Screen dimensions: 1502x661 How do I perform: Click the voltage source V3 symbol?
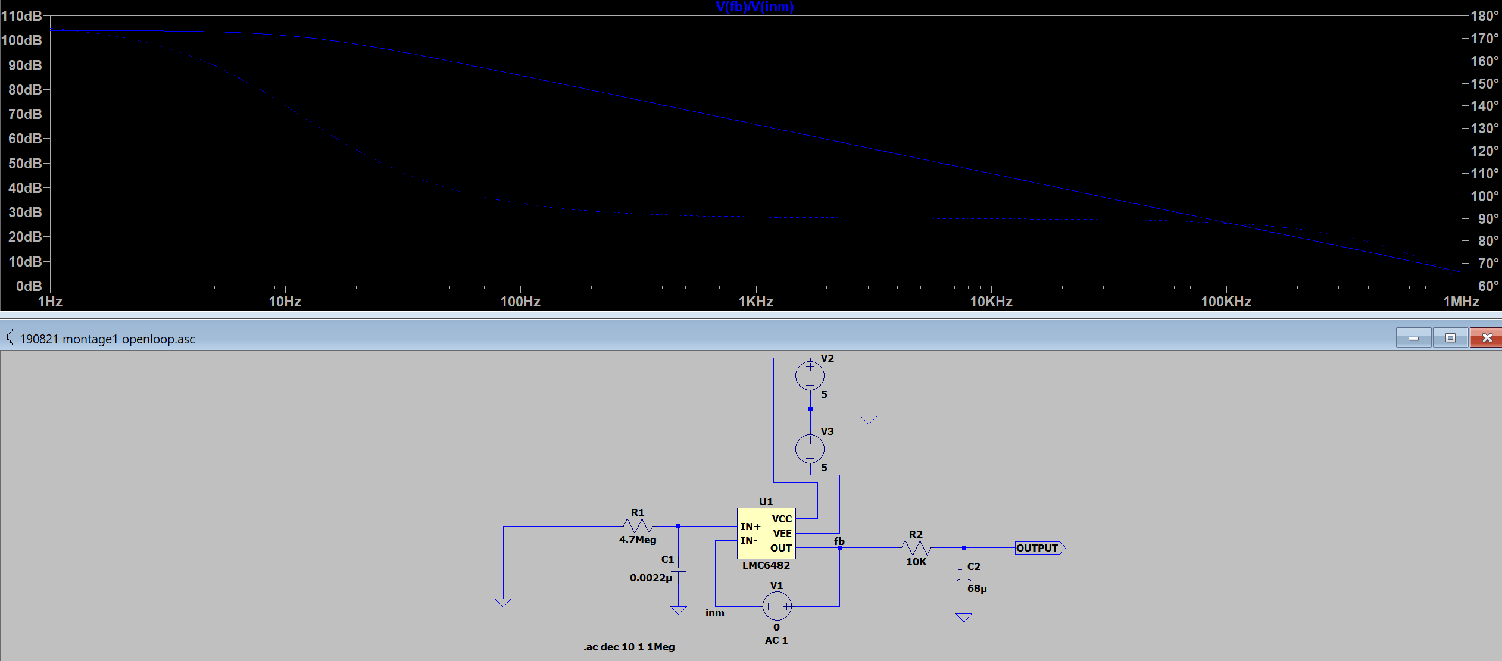810,448
